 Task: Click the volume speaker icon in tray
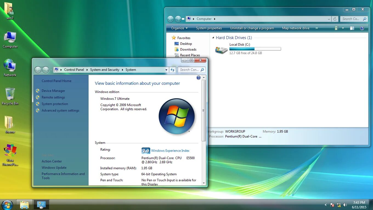coord(345,205)
